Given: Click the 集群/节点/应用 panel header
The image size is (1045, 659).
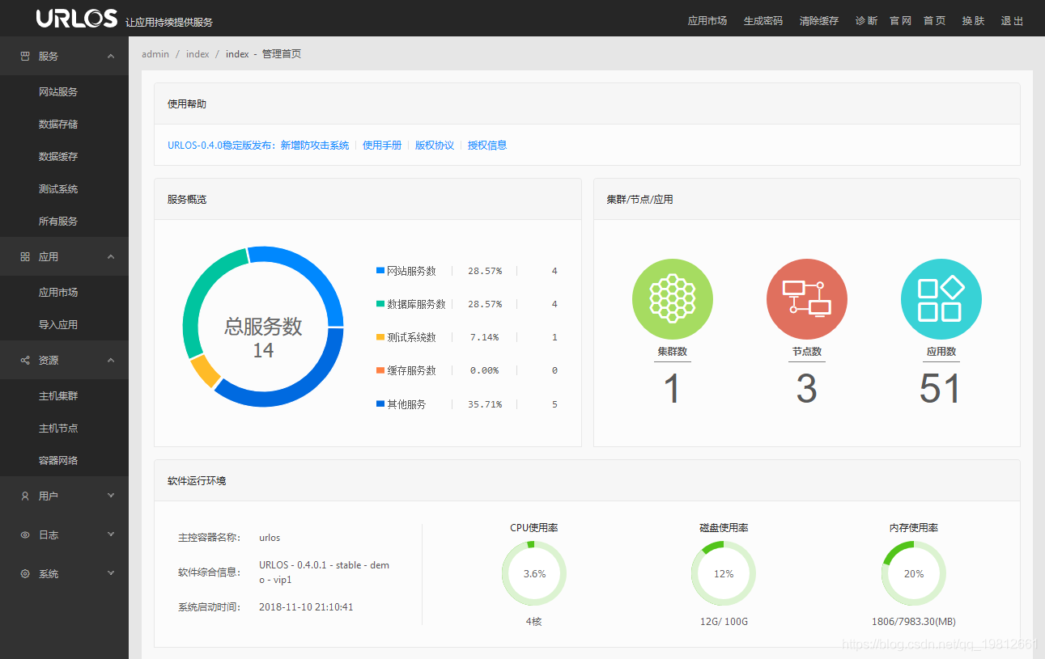Looking at the screenshot, I should point(807,199).
